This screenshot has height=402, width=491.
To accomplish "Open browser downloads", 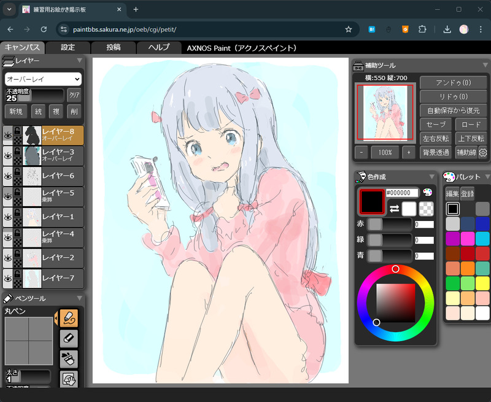I will [447, 29].
